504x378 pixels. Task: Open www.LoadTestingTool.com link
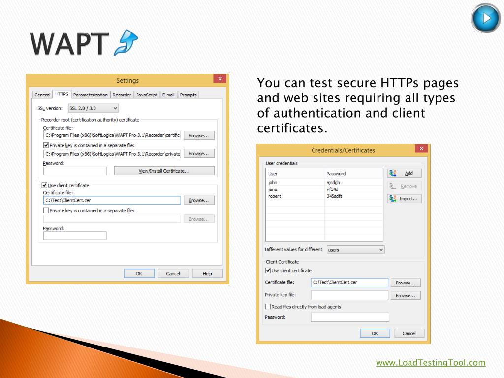431,363
